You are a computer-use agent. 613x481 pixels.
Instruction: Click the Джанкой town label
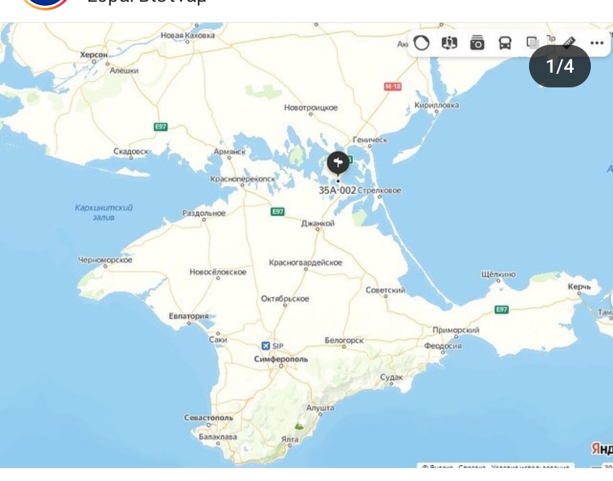(x=318, y=223)
